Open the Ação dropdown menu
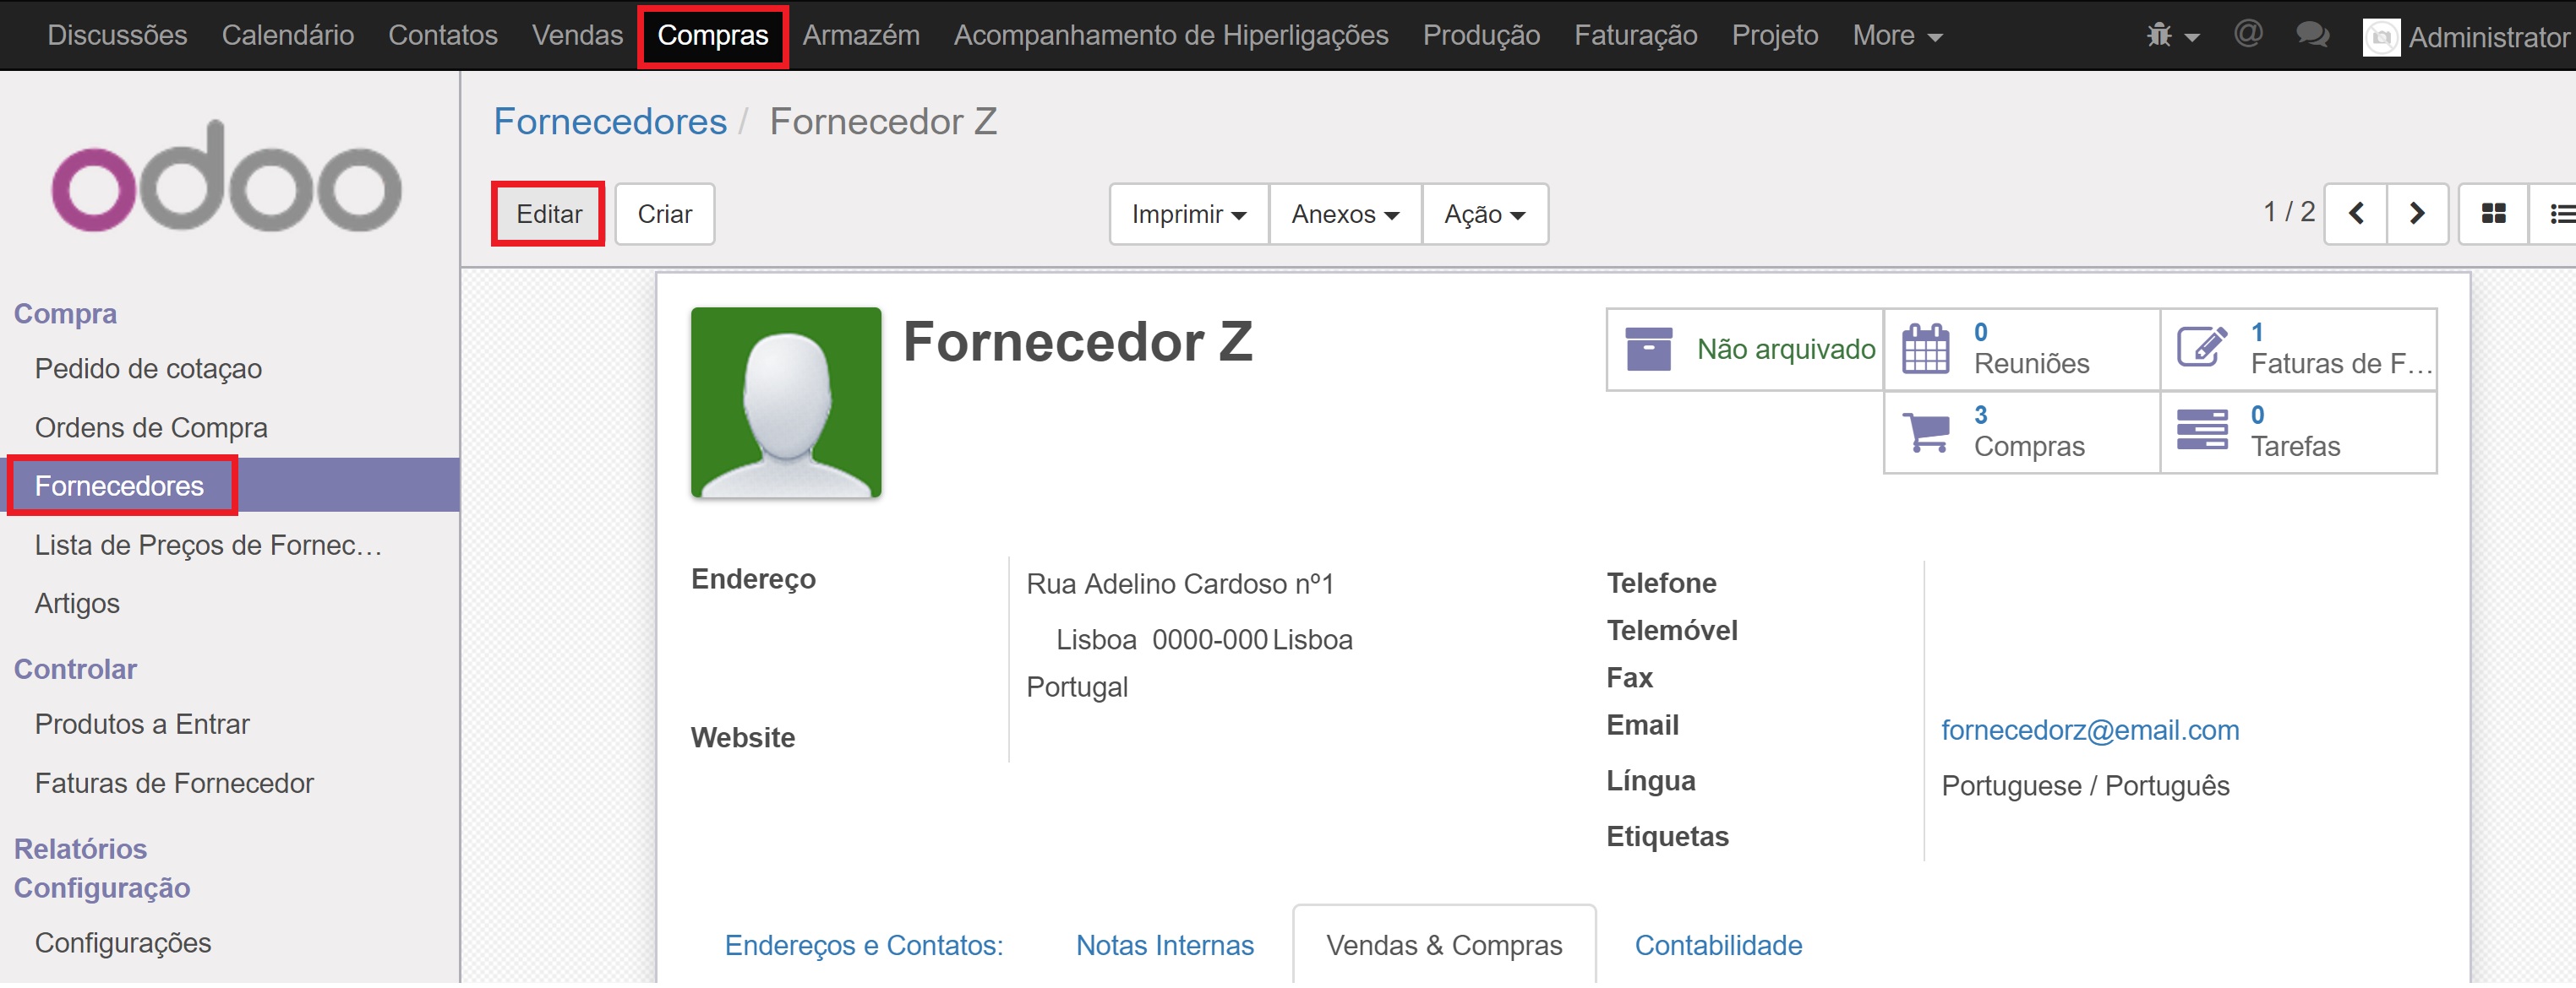This screenshot has width=2576, height=988. pos(1483,214)
